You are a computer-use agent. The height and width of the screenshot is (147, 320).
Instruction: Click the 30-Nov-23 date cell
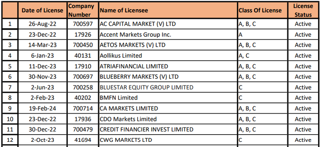[42, 77]
